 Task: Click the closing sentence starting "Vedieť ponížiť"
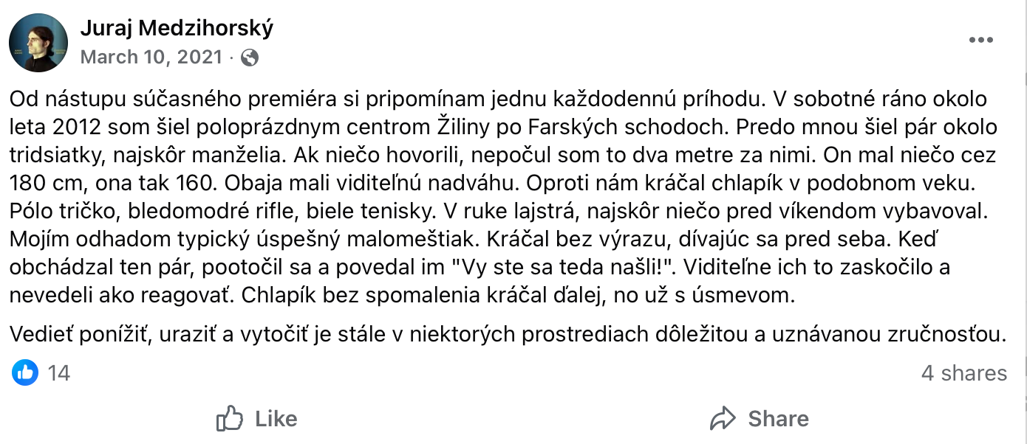508,334
